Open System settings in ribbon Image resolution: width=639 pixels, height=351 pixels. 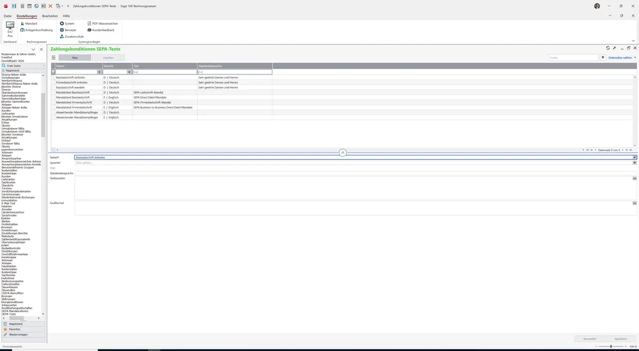click(67, 24)
